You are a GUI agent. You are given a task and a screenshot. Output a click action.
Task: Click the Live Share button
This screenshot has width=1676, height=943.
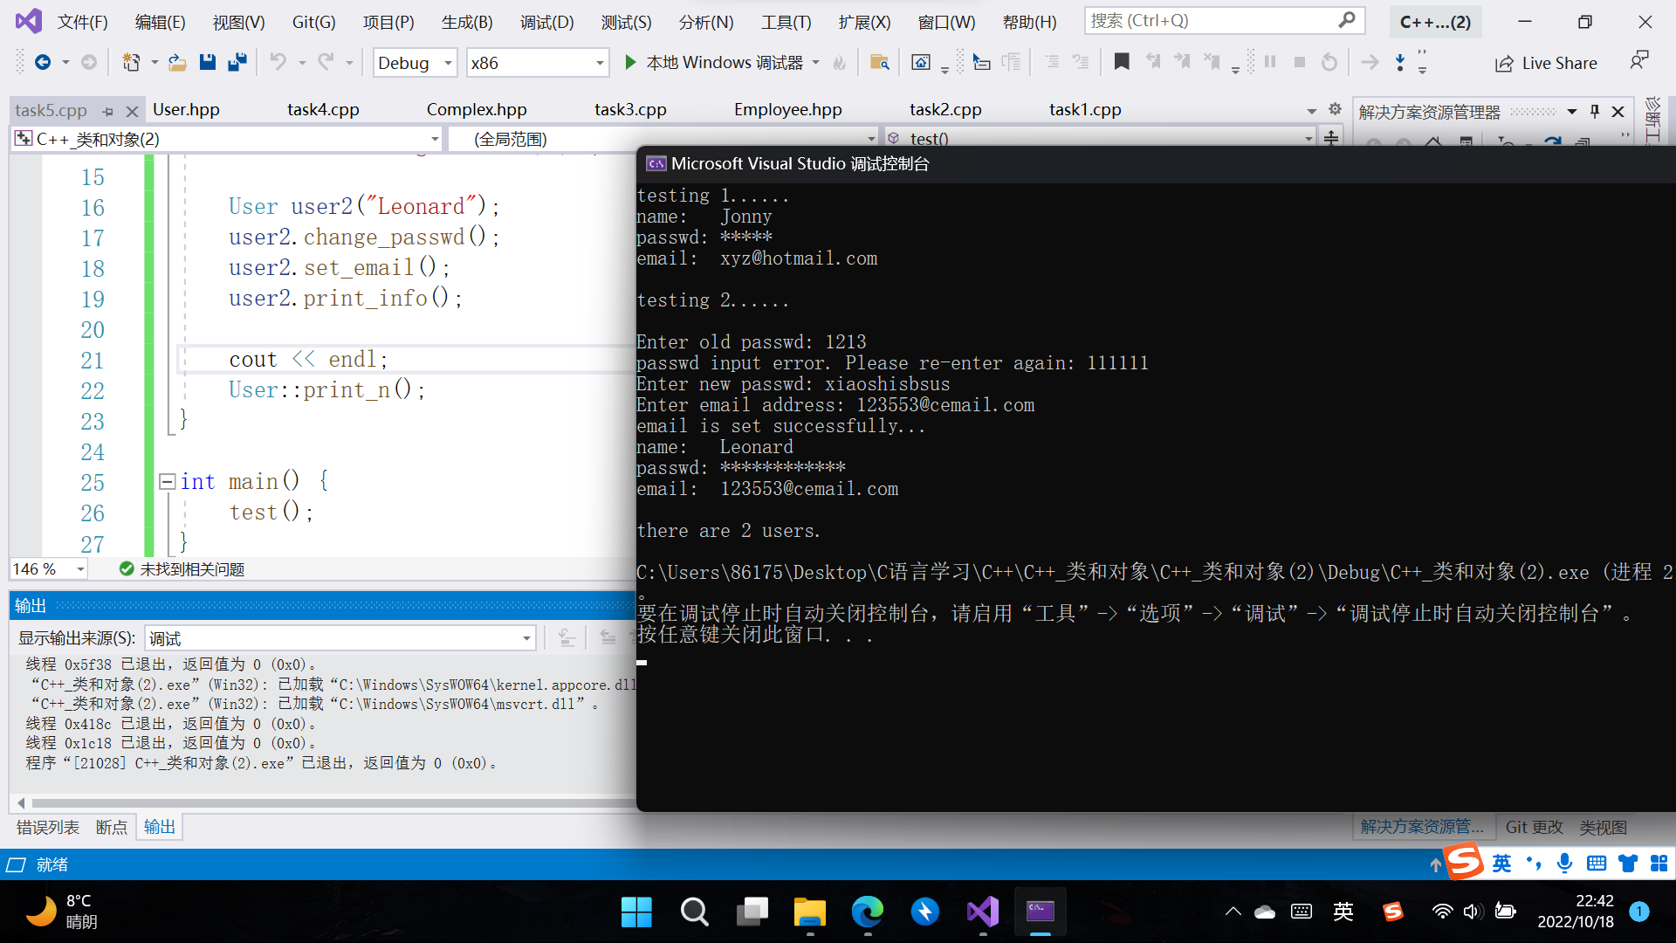point(1547,63)
